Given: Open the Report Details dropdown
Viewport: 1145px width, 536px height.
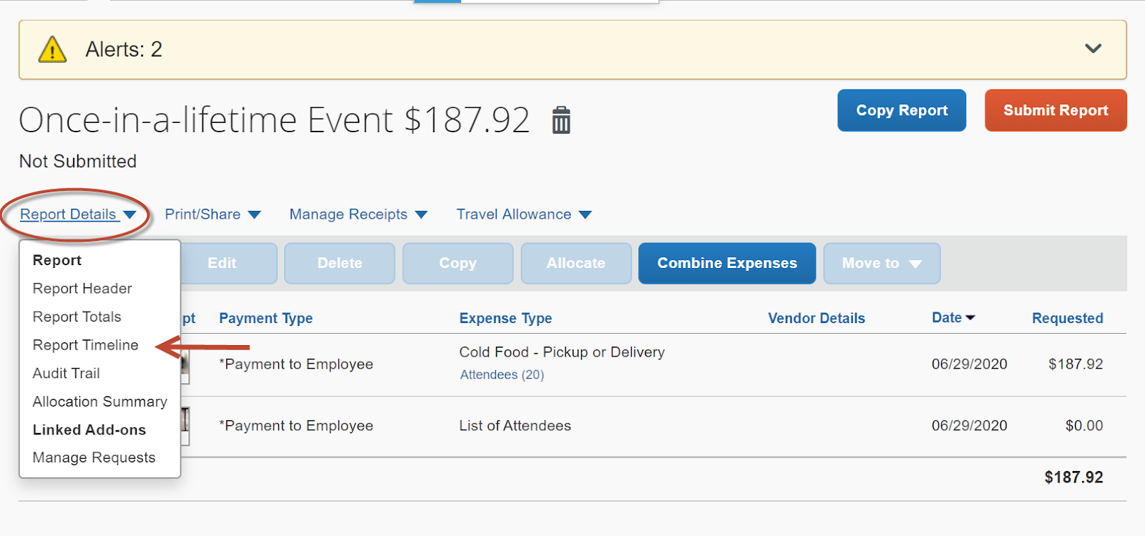Looking at the screenshot, I should [78, 214].
